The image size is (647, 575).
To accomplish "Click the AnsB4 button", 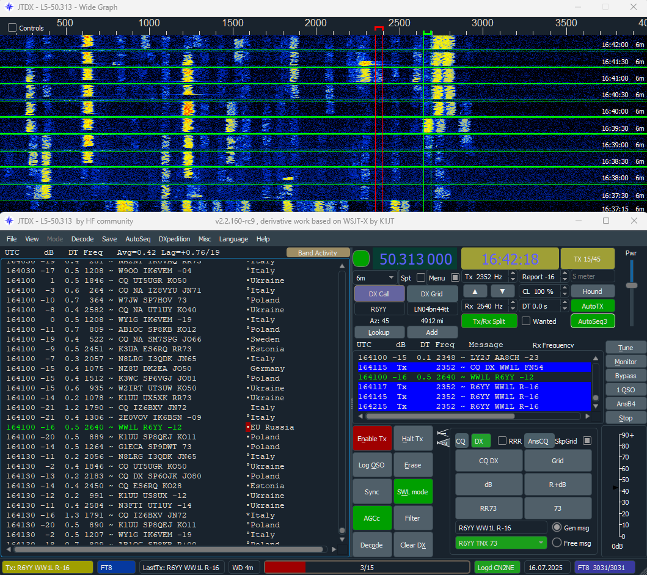I will (x=626, y=404).
